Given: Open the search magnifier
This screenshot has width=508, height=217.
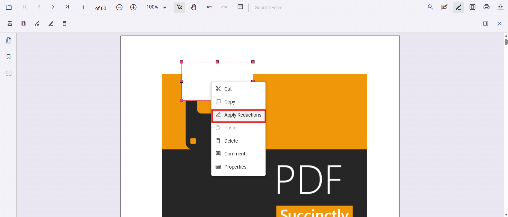Looking at the screenshot, I should 430,7.
